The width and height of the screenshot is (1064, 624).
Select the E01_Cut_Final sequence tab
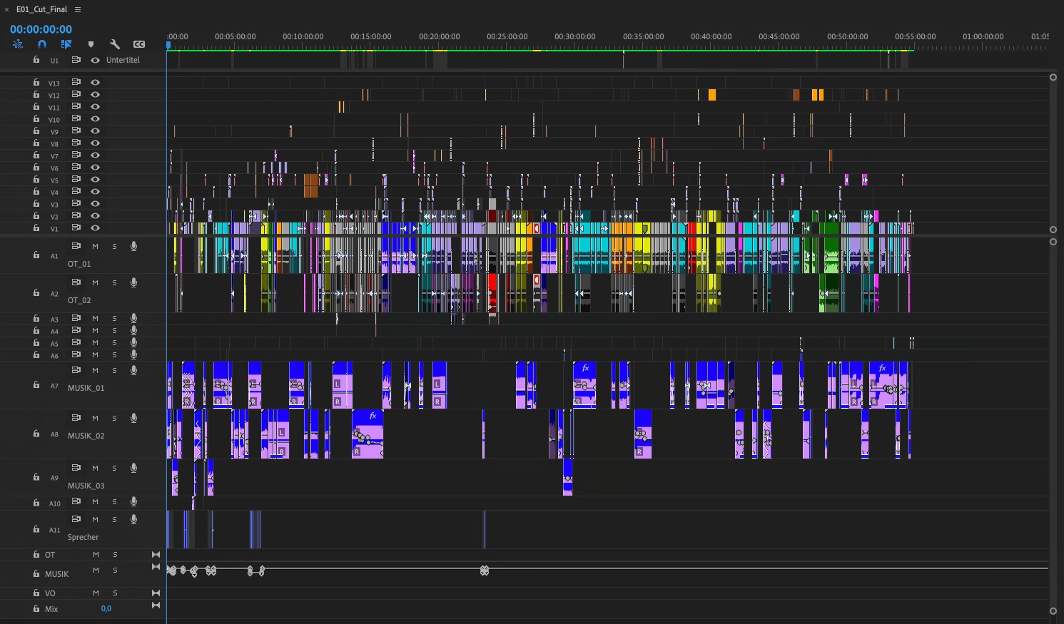tap(41, 9)
